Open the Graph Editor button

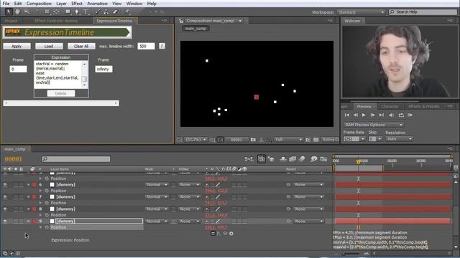[x=323, y=159]
